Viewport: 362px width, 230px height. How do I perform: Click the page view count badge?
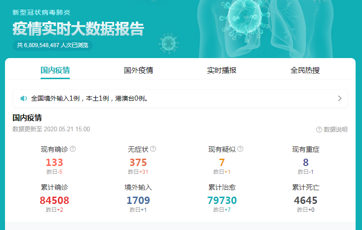[52, 45]
